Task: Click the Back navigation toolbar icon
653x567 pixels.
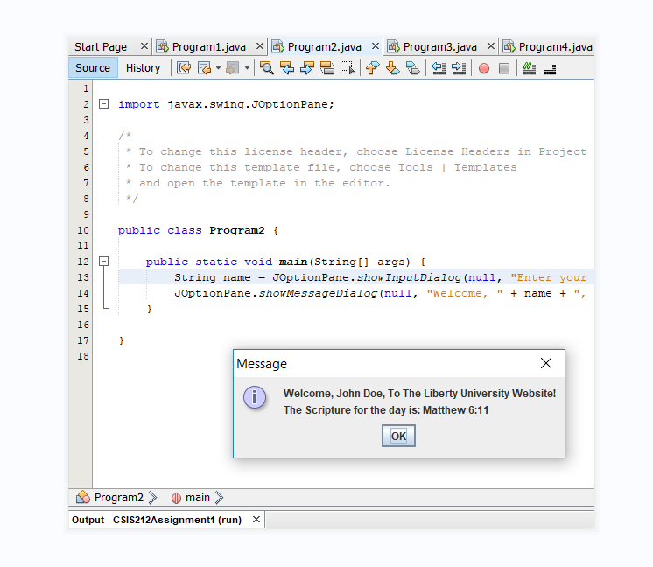Action: pyautogui.click(x=204, y=68)
